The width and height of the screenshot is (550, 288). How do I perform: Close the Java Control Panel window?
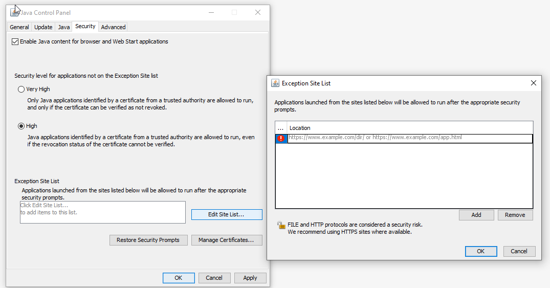point(258,13)
